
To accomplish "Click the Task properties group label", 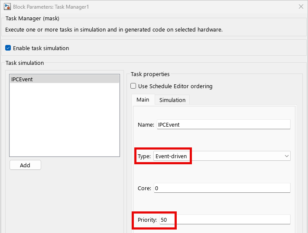I will click(150, 74).
